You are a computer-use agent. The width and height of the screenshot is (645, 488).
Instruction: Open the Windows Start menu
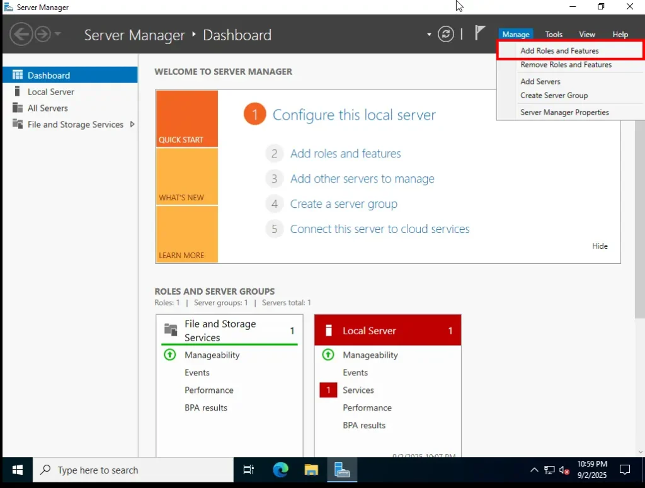point(17,470)
